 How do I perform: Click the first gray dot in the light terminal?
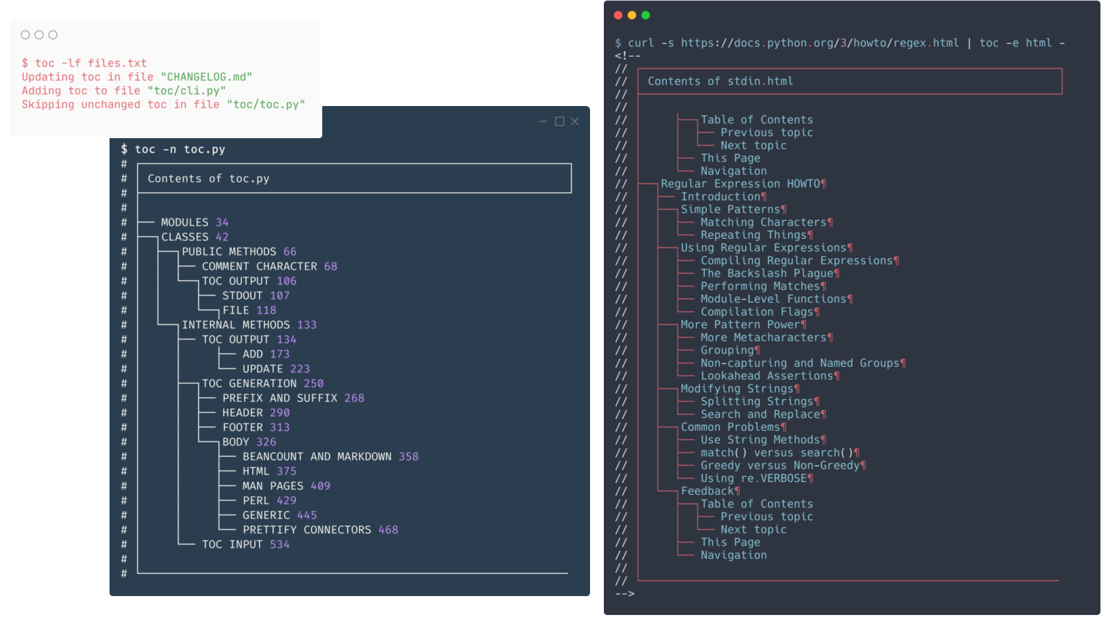pyautogui.click(x=25, y=35)
